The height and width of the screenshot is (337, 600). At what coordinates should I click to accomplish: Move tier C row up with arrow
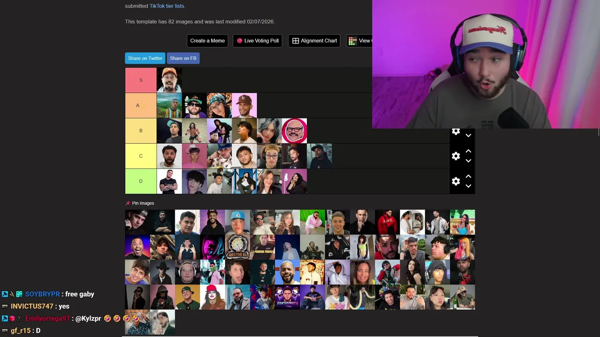pos(468,151)
